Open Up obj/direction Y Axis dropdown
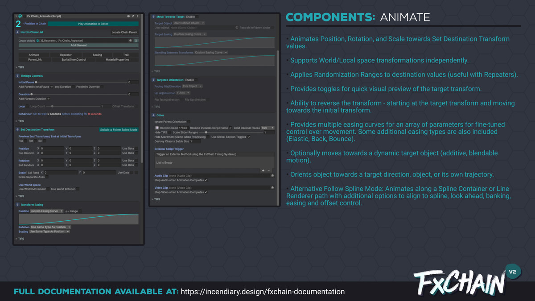The image size is (535, 301). (x=184, y=93)
